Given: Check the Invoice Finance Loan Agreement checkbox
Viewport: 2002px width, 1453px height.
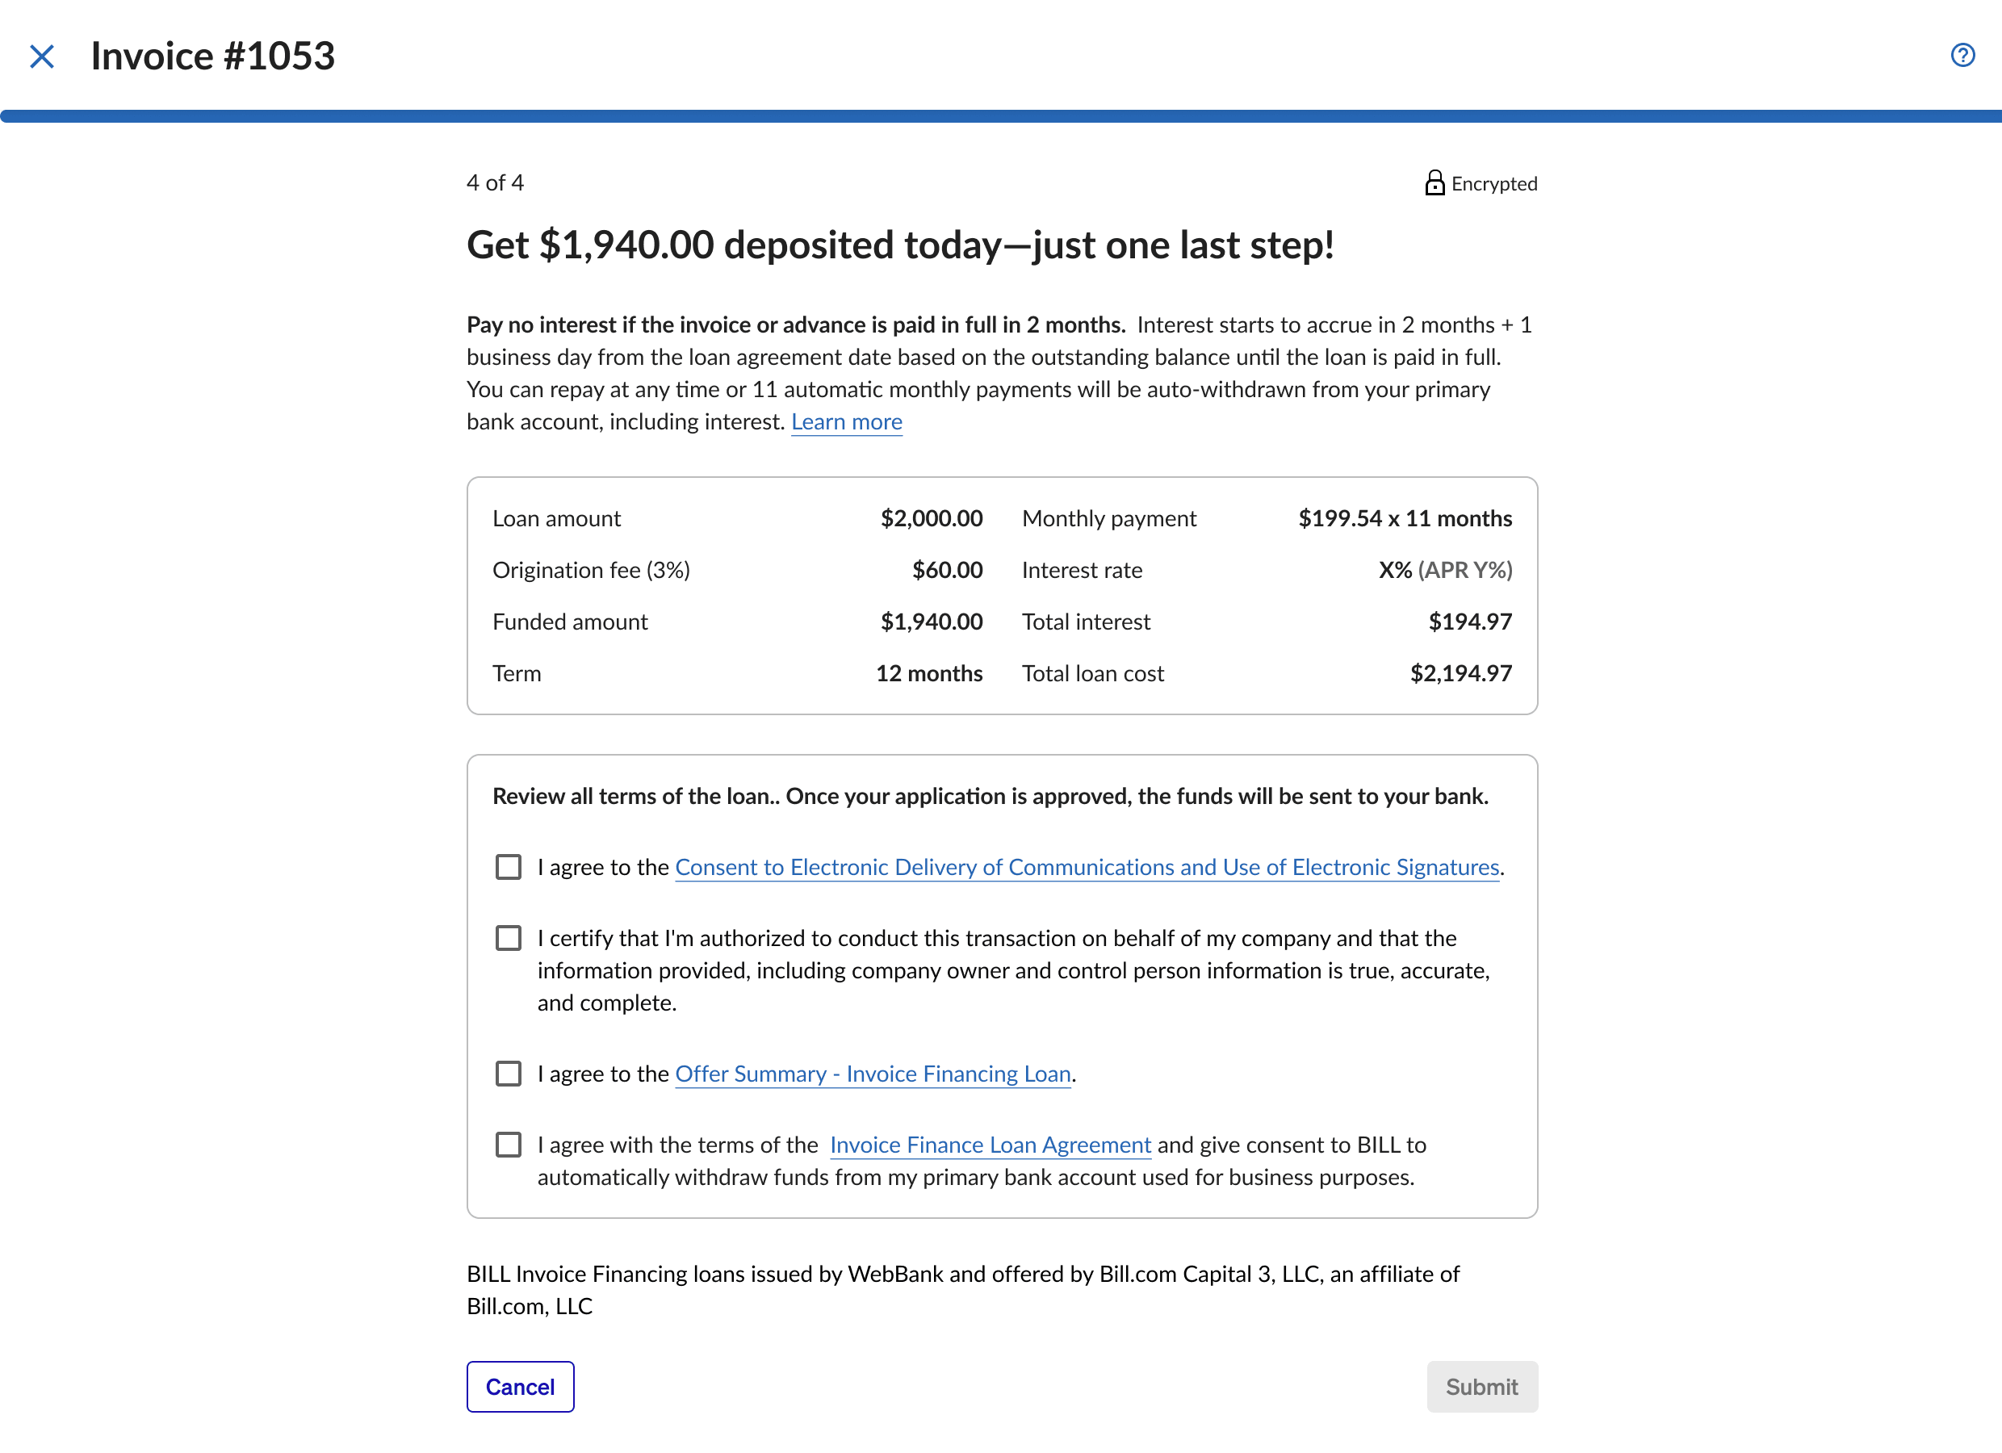Looking at the screenshot, I should [509, 1144].
